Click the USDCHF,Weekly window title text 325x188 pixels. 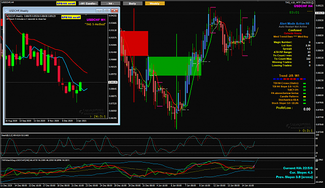19,11
